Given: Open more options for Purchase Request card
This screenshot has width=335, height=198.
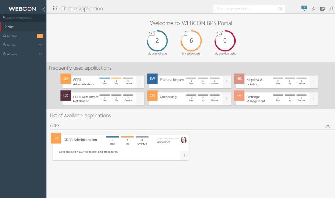Looking at the screenshot, I should 226,82.
